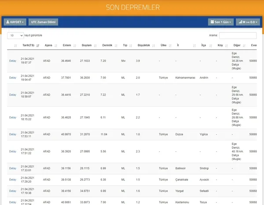Sort table by Tarih(TS) column
This screenshot has width=264, height=205.
pyautogui.click(x=38, y=46)
